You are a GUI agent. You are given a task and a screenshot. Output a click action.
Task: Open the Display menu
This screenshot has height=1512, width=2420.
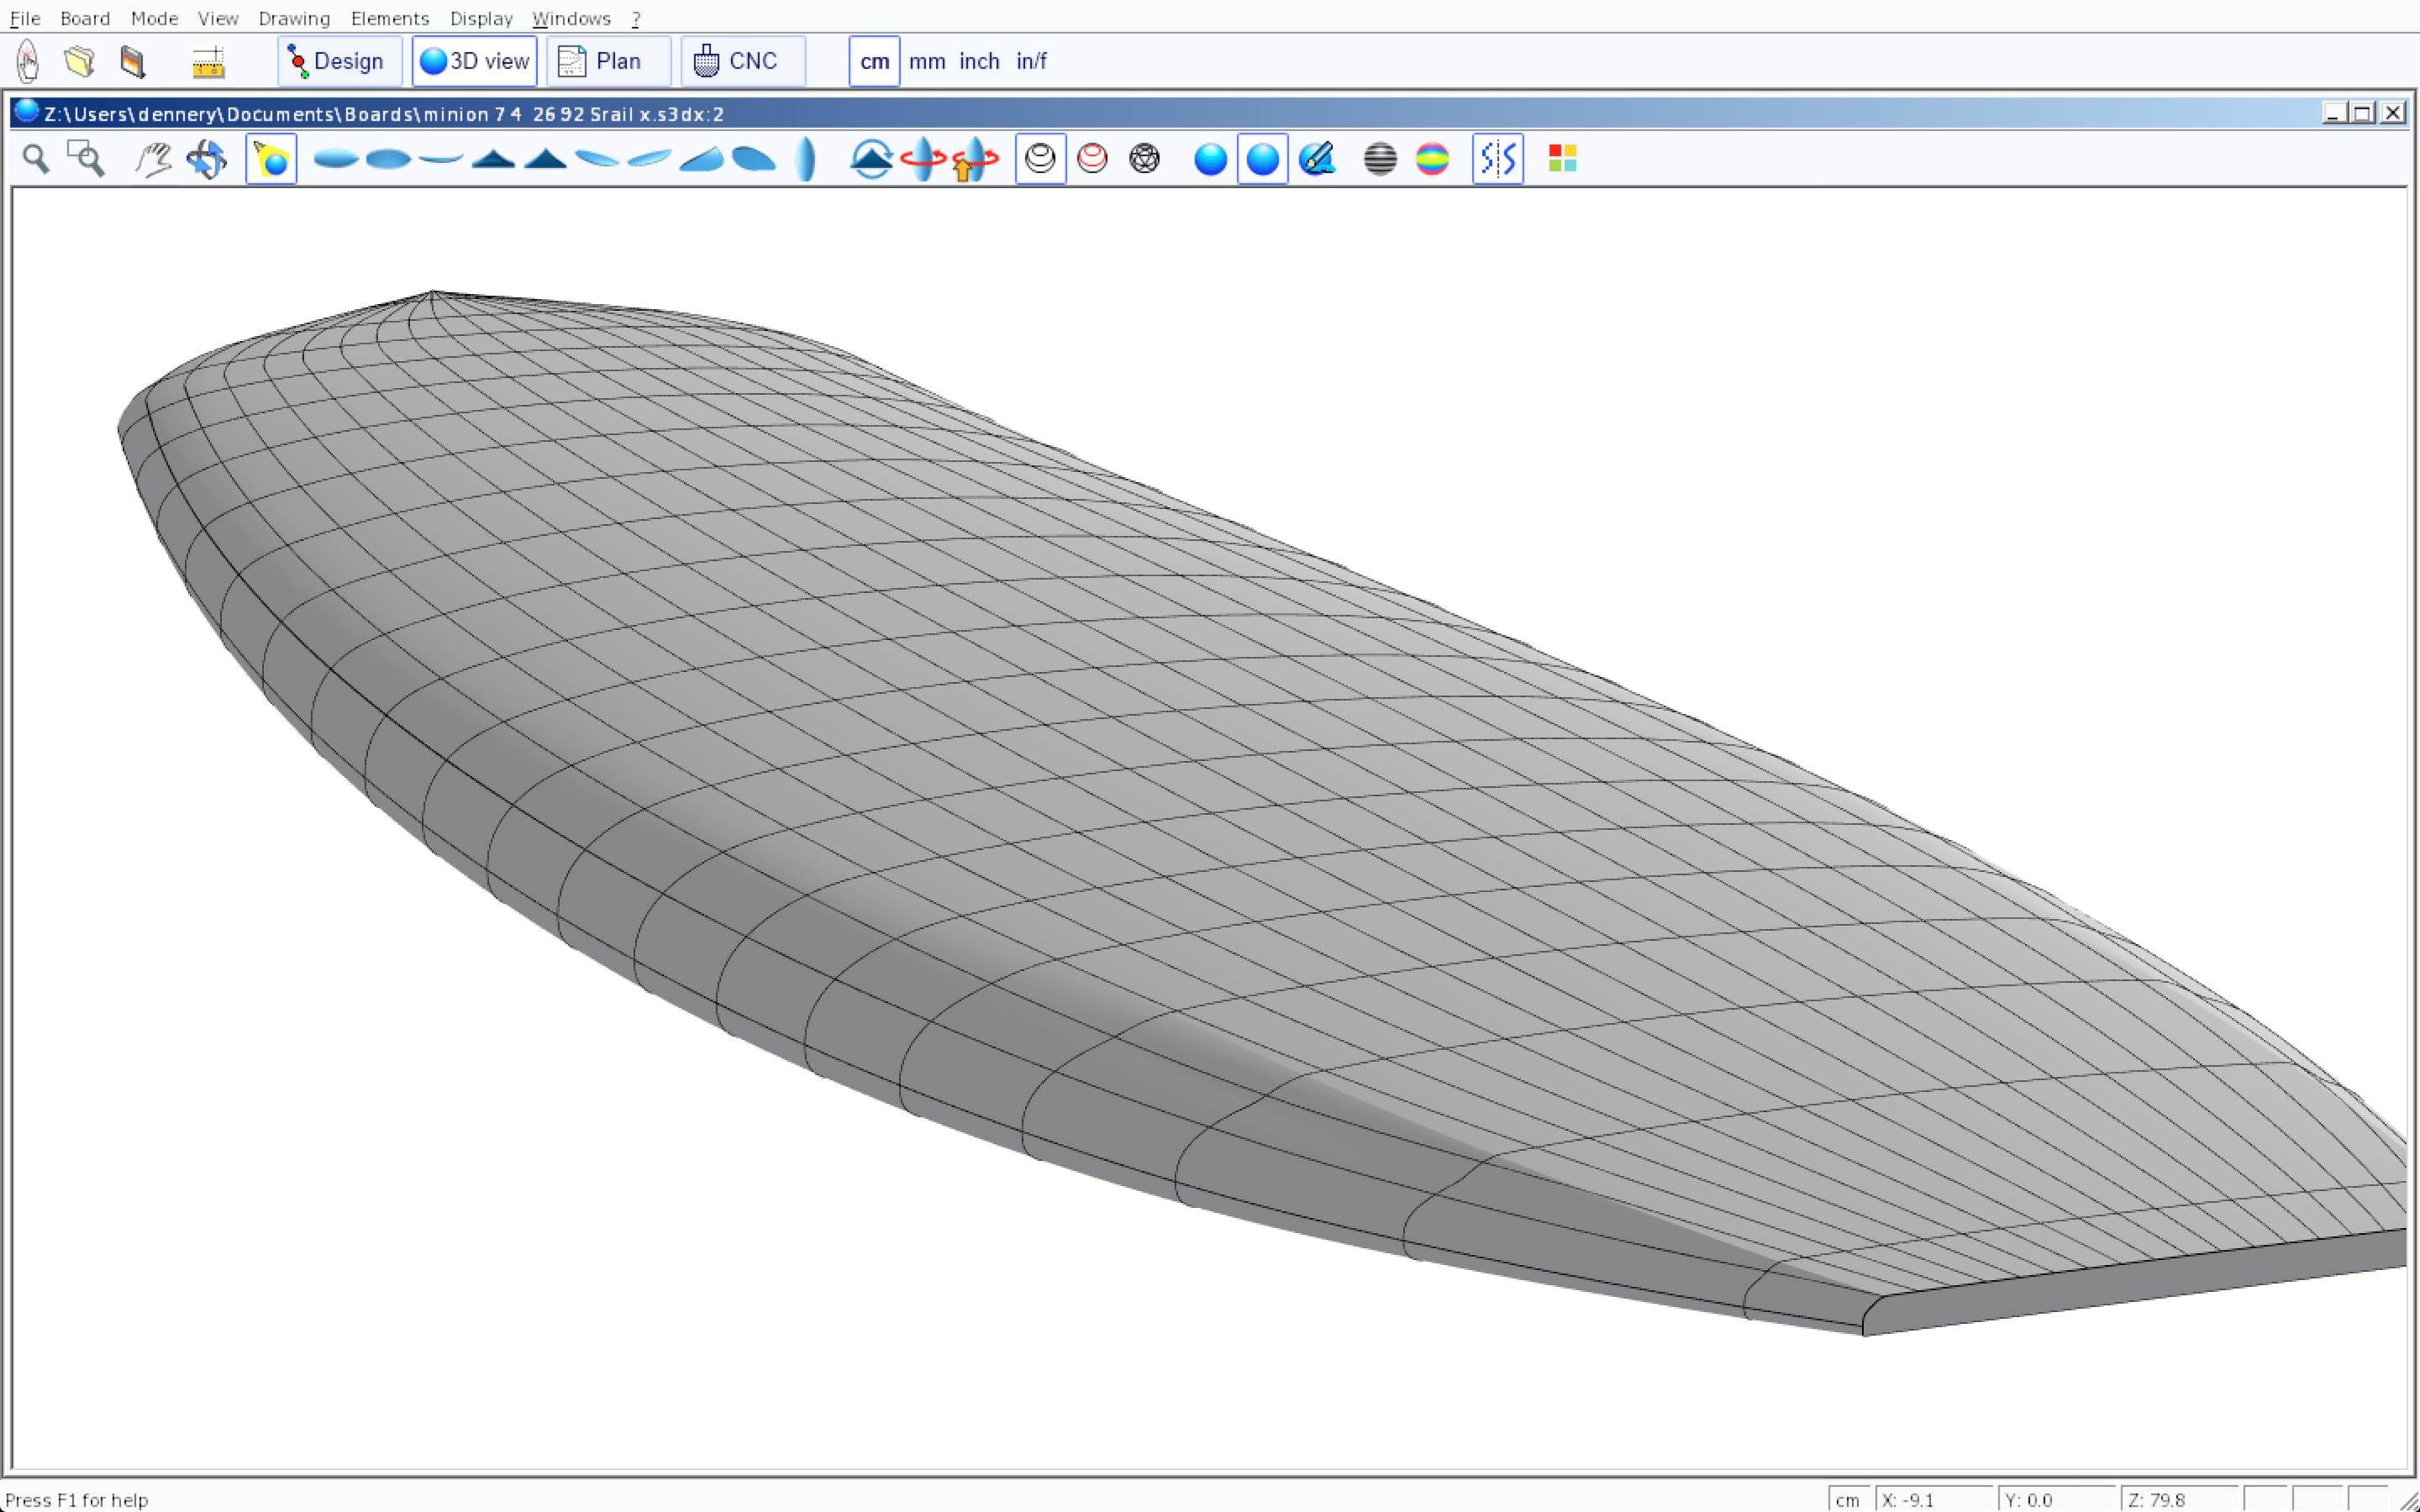click(x=481, y=18)
